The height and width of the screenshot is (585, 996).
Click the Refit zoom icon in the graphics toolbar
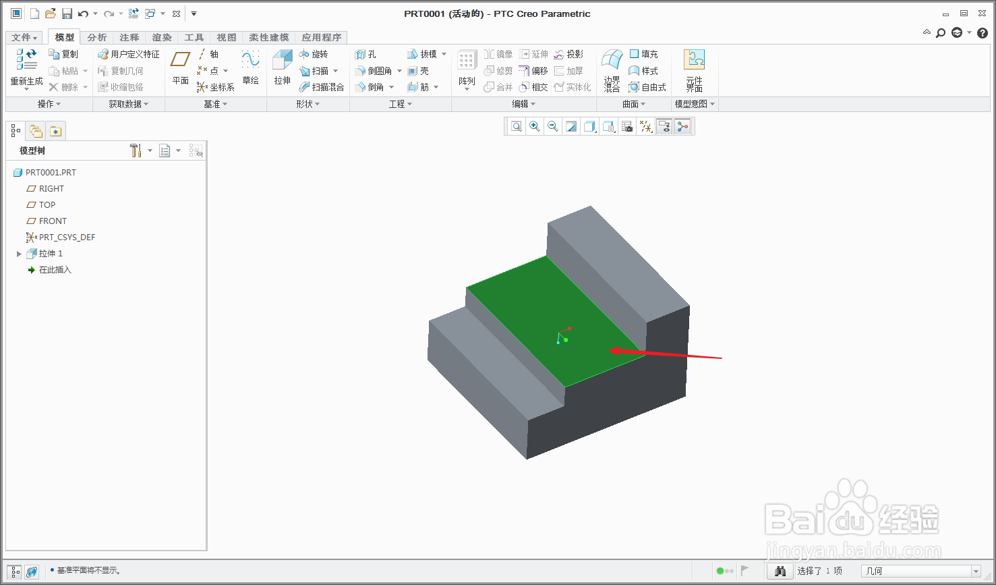[x=517, y=126]
